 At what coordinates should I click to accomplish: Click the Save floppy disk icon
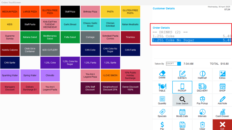point(182,125)
